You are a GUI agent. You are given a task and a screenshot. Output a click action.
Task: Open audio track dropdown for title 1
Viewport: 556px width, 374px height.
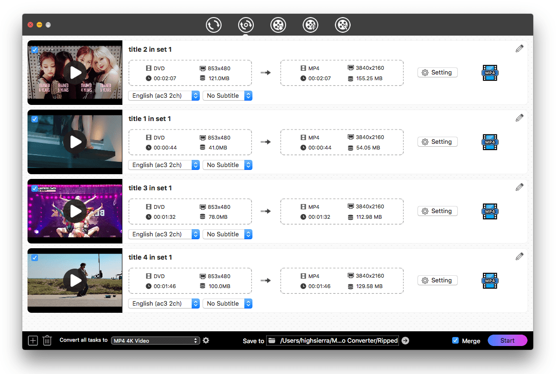point(164,165)
